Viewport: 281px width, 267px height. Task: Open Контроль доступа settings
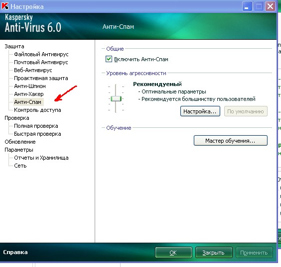point(37,110)
